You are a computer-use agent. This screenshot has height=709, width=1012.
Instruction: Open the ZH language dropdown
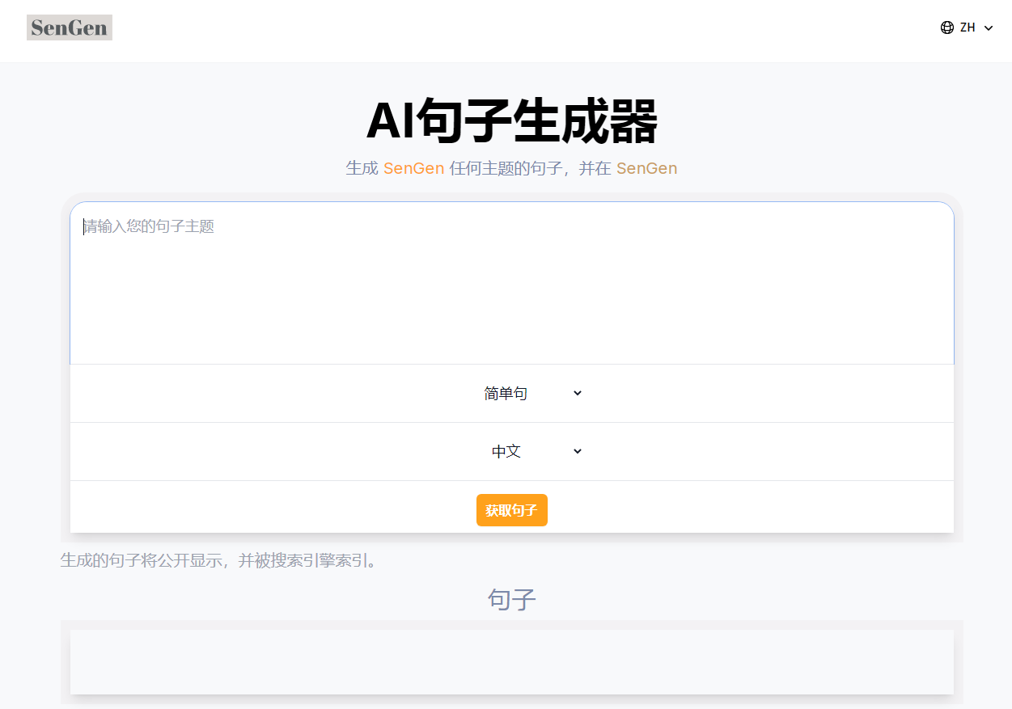[967, 27]
